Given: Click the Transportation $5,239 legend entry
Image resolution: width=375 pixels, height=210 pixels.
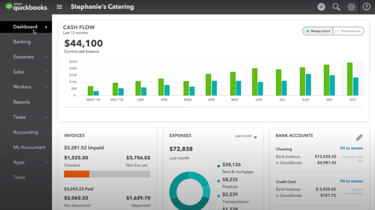Looking at the screenshot, I should tap(233, 198).
